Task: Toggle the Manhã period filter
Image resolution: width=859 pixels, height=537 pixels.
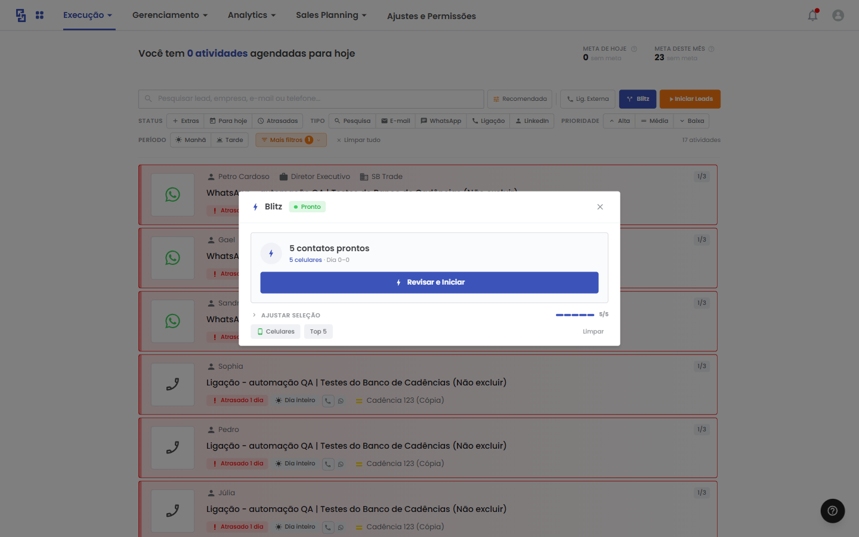Action: click(x=190, y=140)
